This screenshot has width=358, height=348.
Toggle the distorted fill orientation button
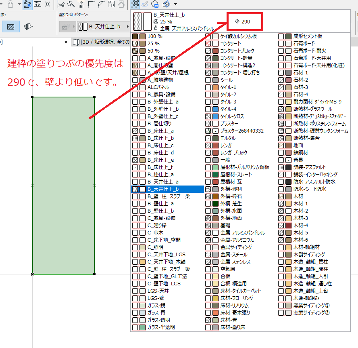pos(28,27)
